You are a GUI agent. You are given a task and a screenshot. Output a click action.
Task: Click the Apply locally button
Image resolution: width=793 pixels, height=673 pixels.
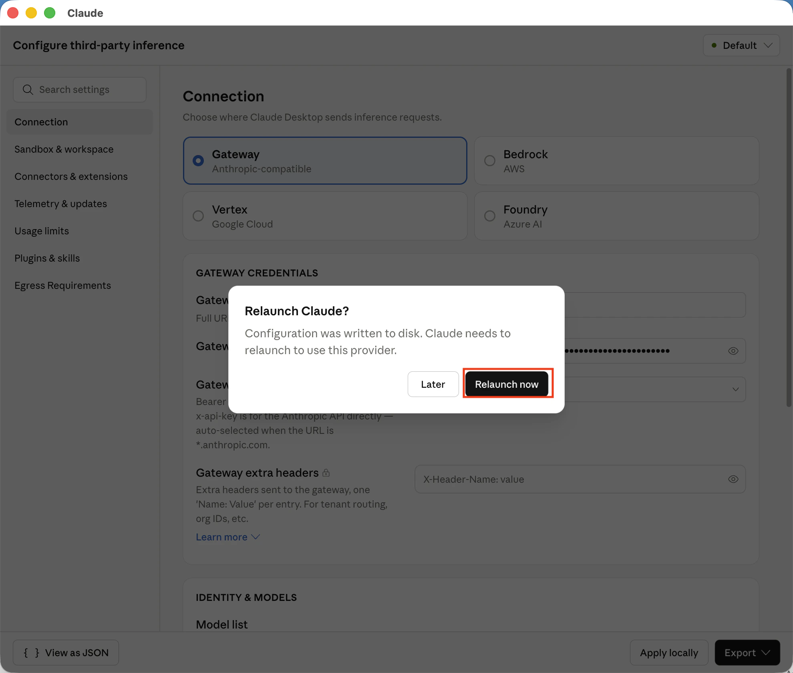[669, 653]
